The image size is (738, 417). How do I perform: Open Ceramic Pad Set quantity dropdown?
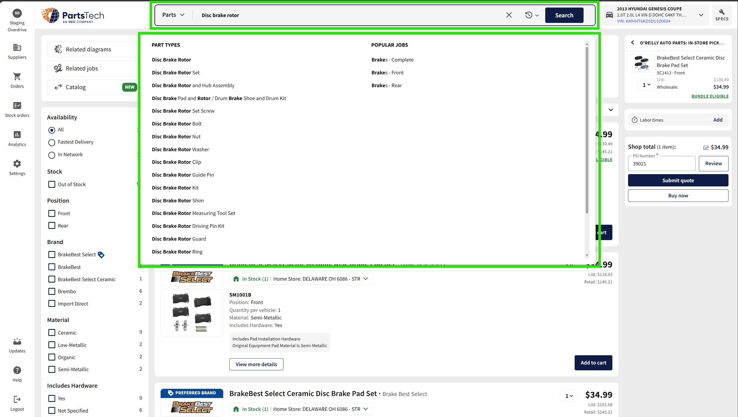click(569, 396)
